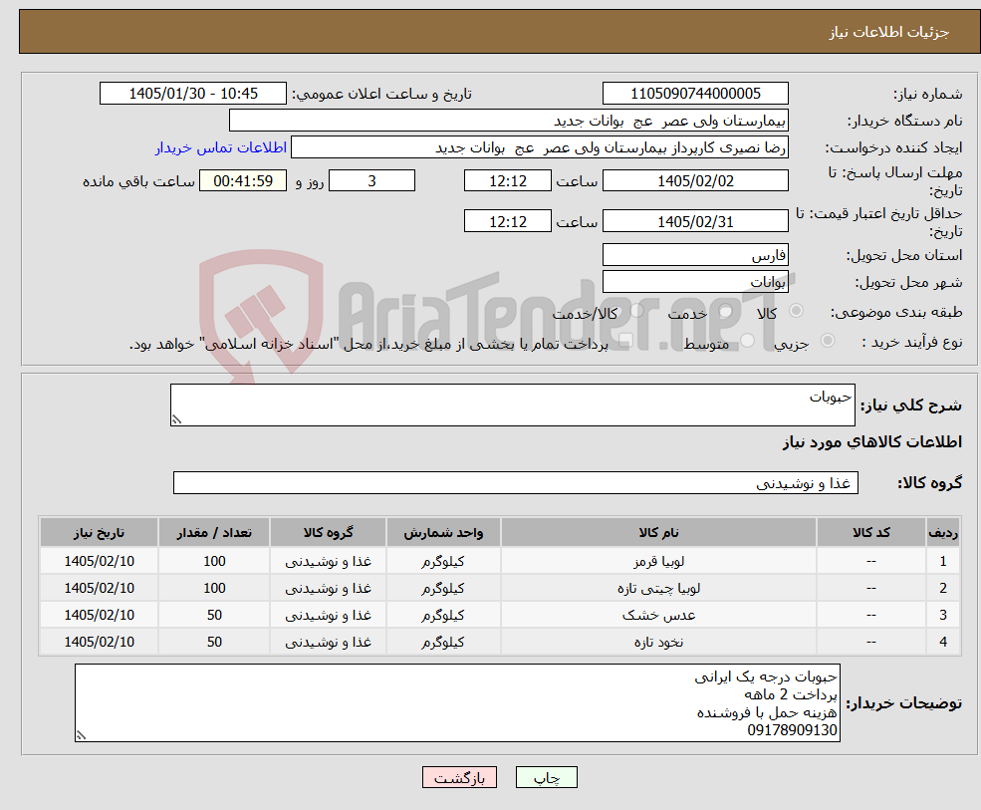Click the item name لوبیا قرمز
The image size is (981, 810).
658,562
